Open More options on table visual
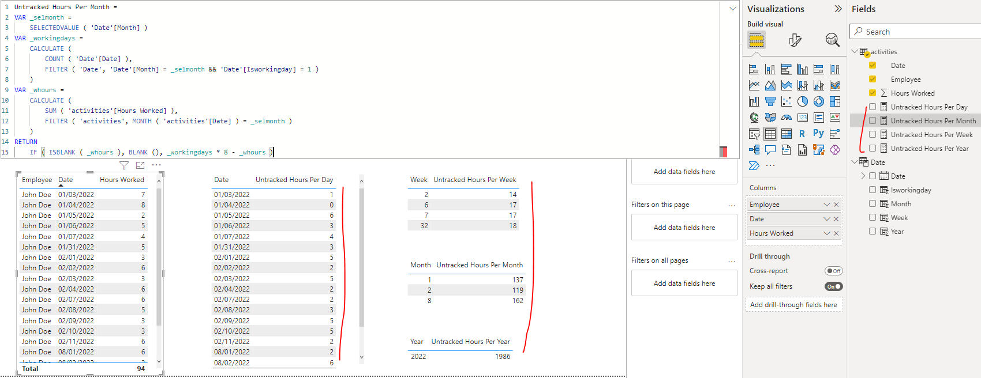Screen dimensions: 981x378 point(156,165)
